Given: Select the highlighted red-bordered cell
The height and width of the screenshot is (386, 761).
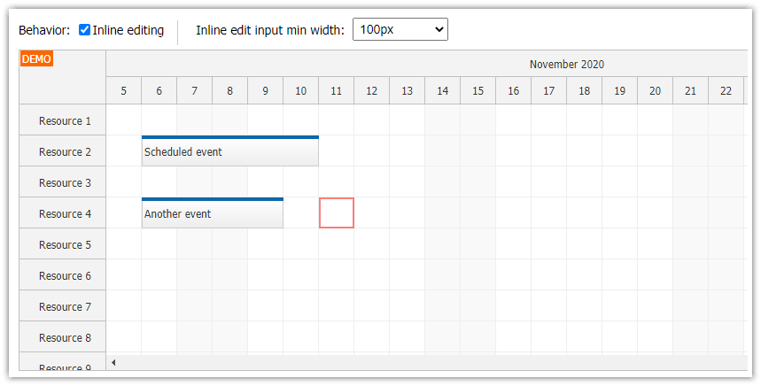Looking at the screenshot, I should [337, 213].
